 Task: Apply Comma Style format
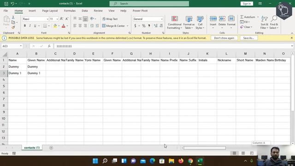149,26
